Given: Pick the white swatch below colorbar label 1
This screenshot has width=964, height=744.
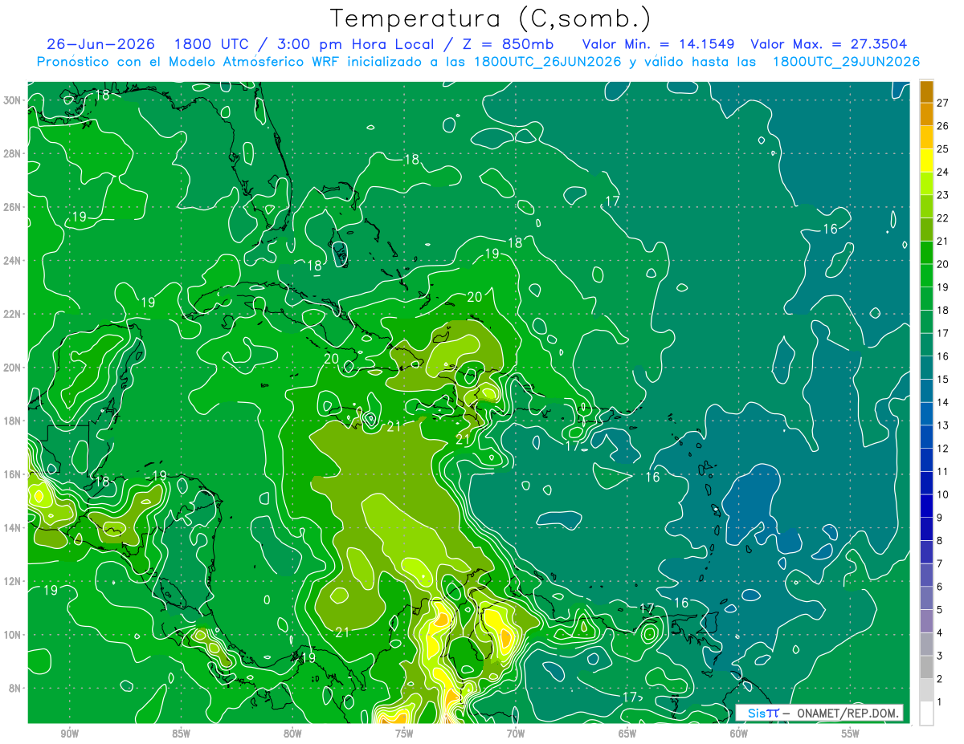Looking at the screenshot, I should [926, 714].
